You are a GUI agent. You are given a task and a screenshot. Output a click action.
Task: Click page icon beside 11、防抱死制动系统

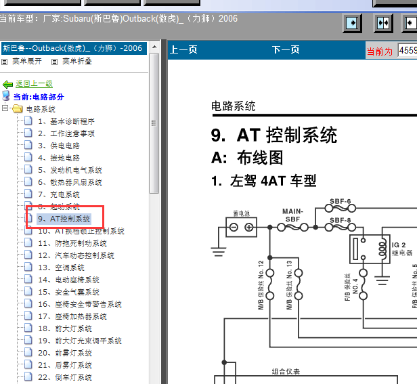click(x=28, y=242)
